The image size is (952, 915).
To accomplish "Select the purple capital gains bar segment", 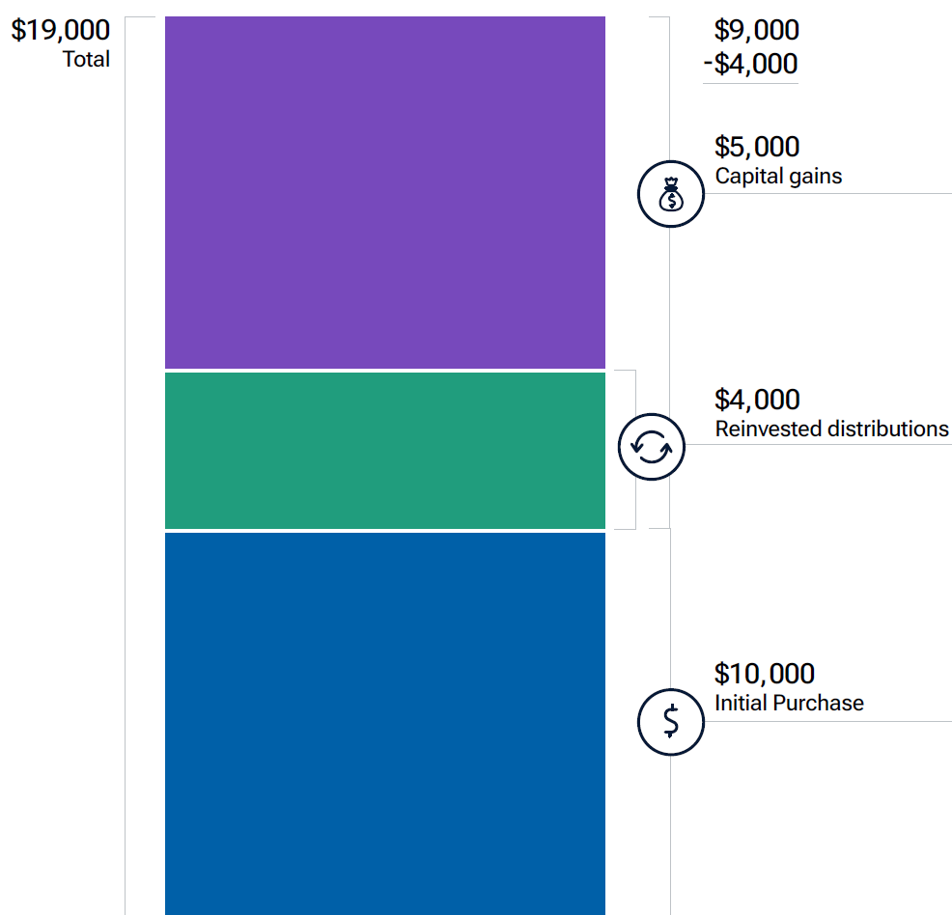I will [x=384, y=192].
